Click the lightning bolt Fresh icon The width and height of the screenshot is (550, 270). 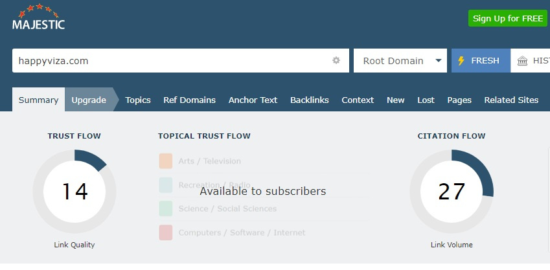pyautogui.click(x=461, y=61)
